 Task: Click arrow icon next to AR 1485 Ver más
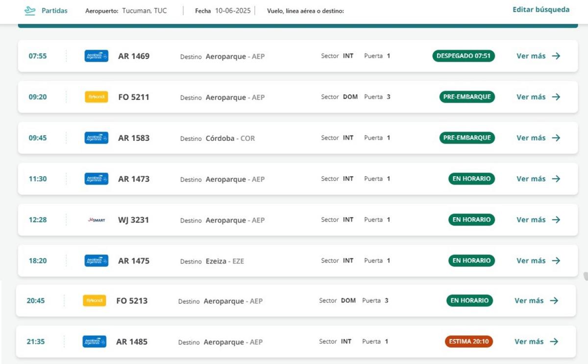[x=554, y=341]
